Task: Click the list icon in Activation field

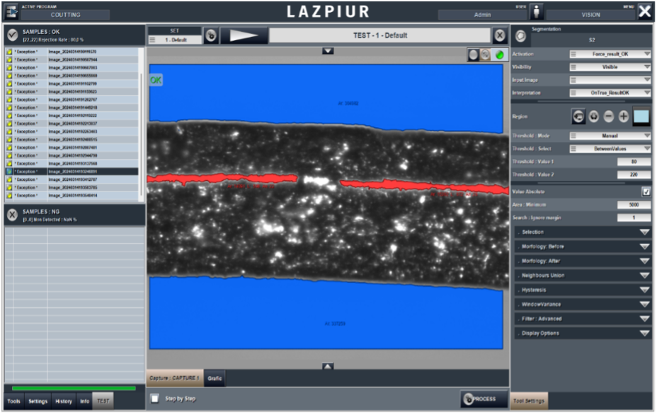Action: tap(573, 54)
